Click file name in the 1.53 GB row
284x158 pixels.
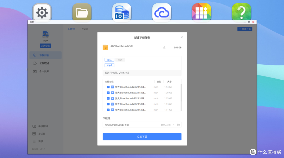131,87
